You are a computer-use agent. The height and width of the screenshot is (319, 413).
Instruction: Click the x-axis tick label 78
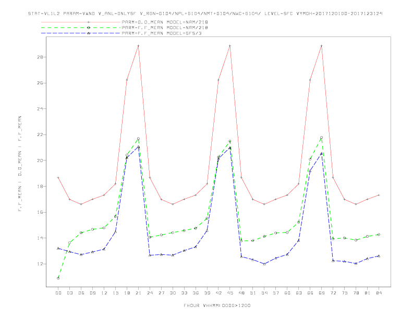pos(356,293)
